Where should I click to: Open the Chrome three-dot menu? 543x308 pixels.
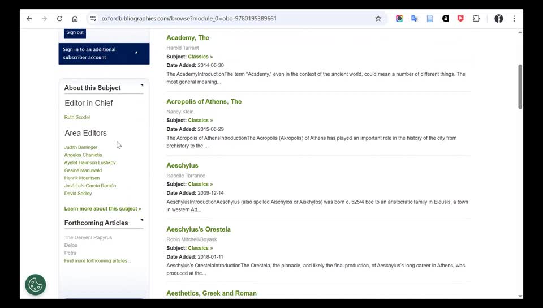pos(514,19)
